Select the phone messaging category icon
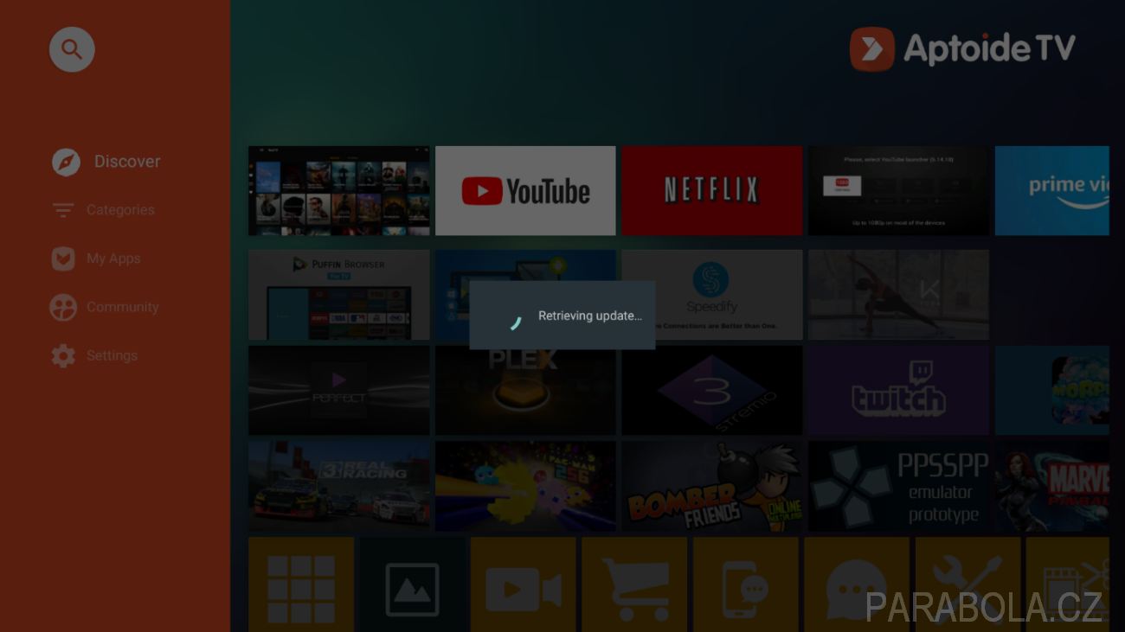Viewport: 1125px width, 632px height. click(x=745, y=584)
